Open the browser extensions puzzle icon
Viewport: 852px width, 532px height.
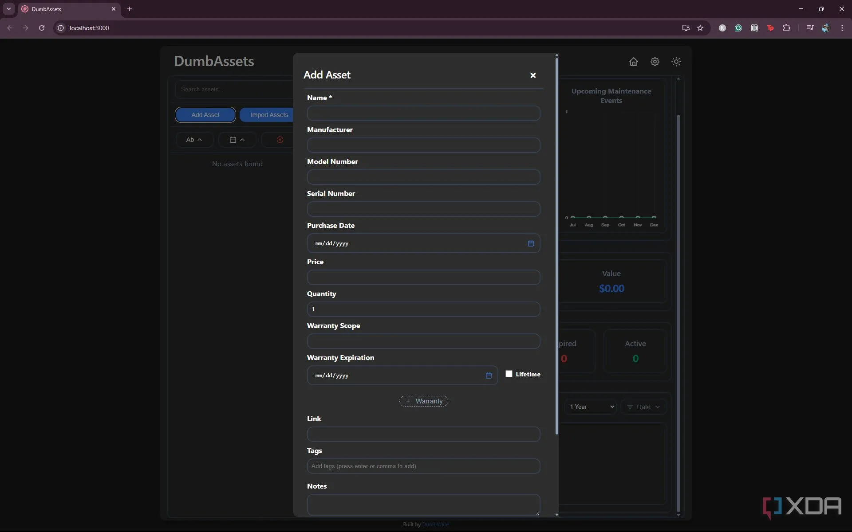(x=786, y=28)
